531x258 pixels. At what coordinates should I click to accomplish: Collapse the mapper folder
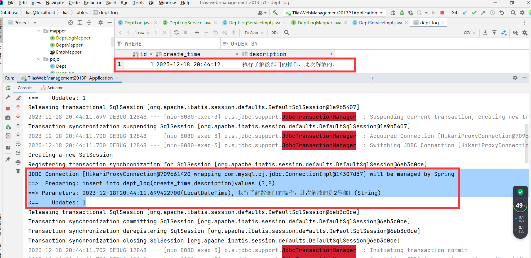point(39,31)
